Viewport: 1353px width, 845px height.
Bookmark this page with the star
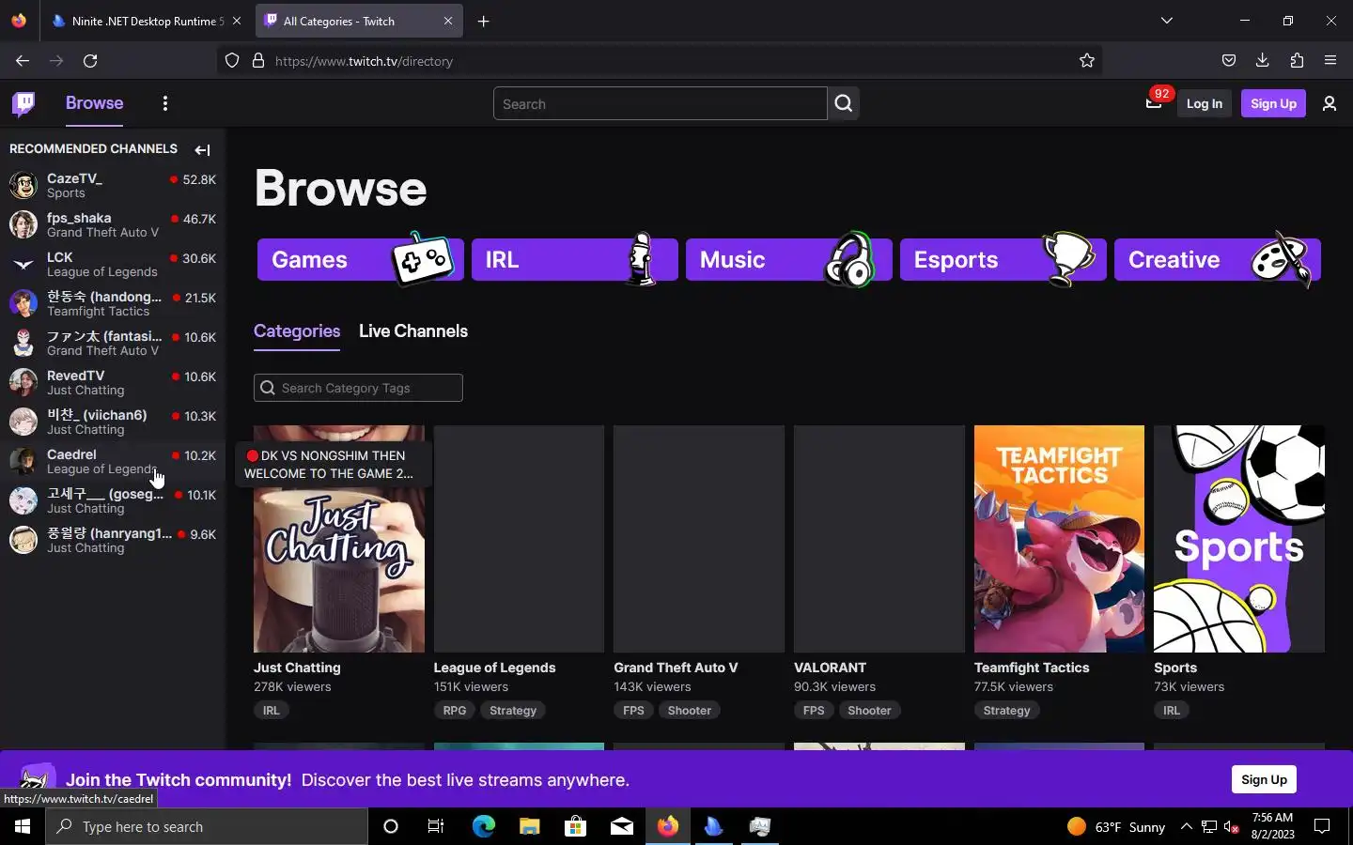(x=1087, y=61)
